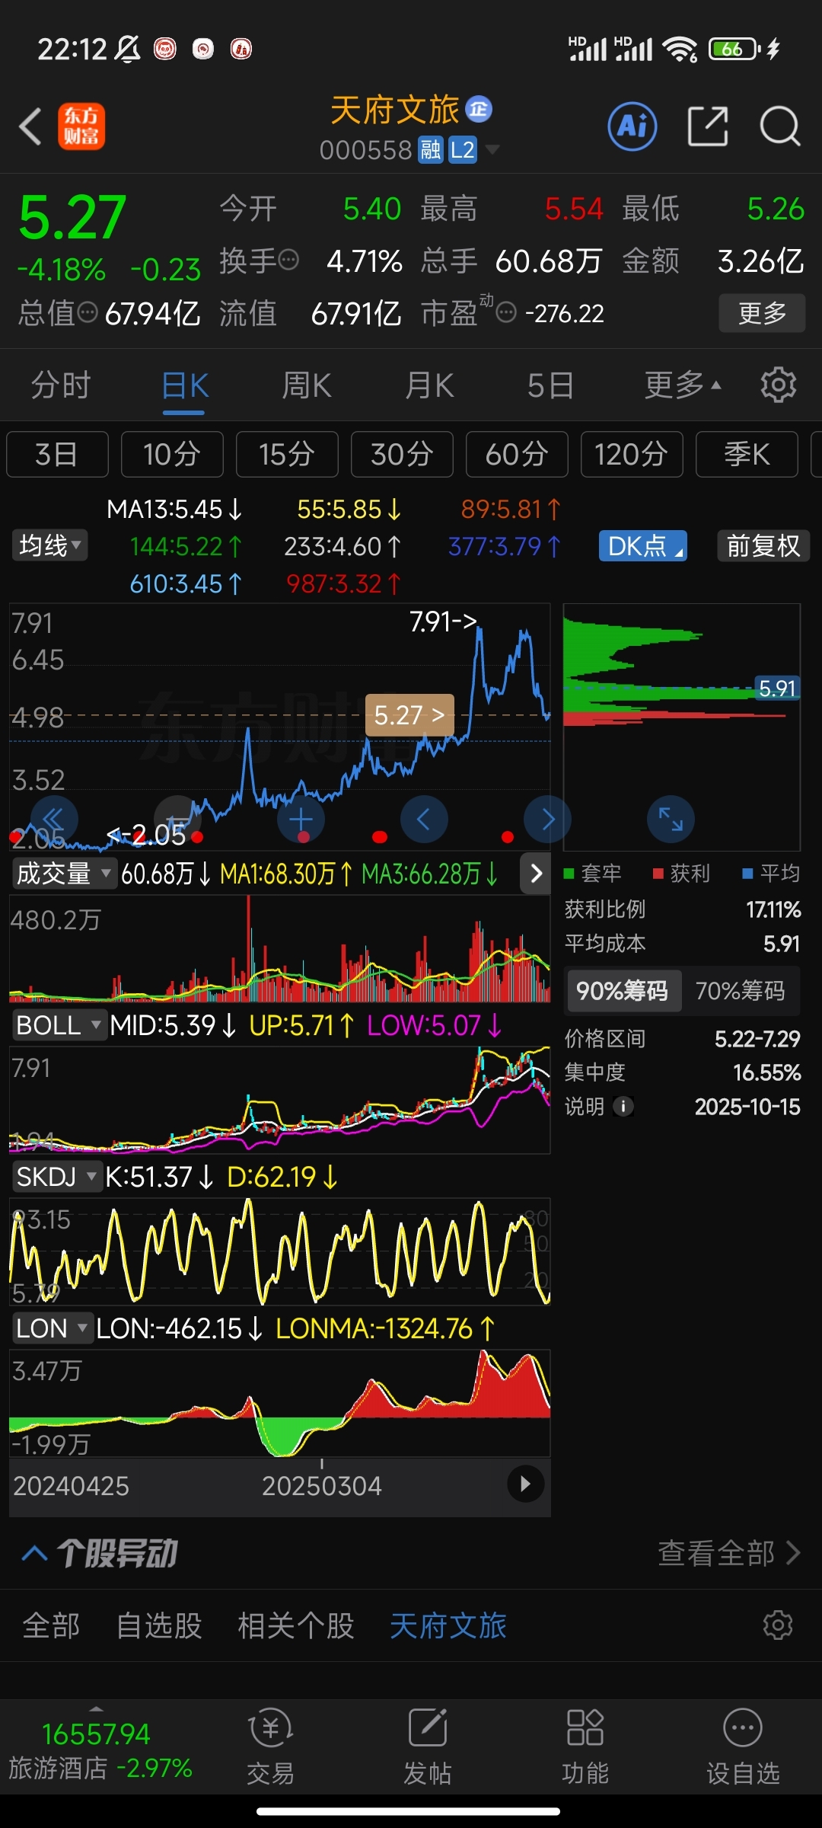The width and height of the screenshot is (822, 1828).
Task: Tap the double-left rewind chart button
Action: tap(53, 820)
